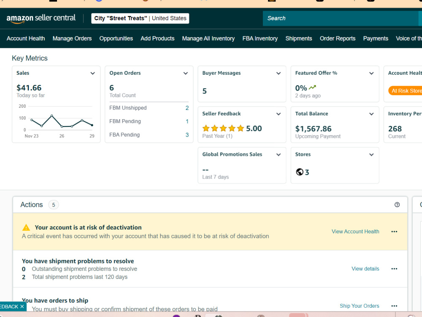The height and width of the screenshot is (317, 422).
Task: Click "Last 7 days" under Global Promotions
Action: (x=216, y=177)
